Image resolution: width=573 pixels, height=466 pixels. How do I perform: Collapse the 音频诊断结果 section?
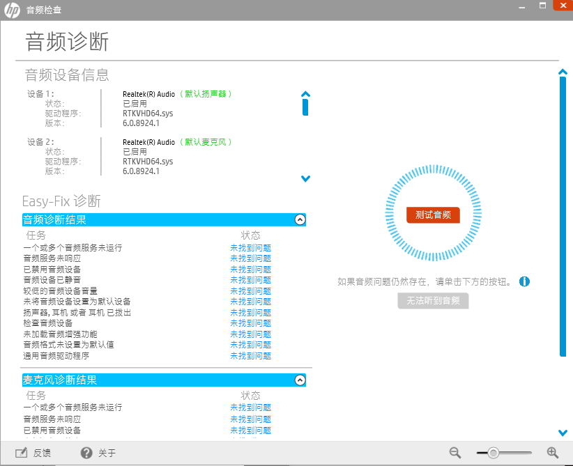coord(300,219)
